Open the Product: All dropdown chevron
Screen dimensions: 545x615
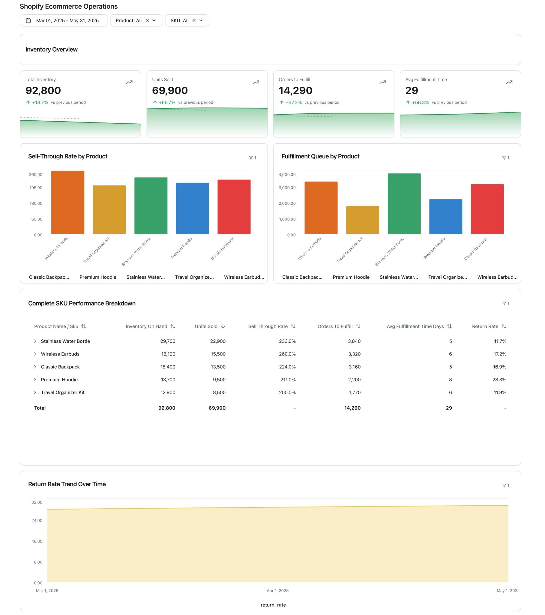(154, 20)
